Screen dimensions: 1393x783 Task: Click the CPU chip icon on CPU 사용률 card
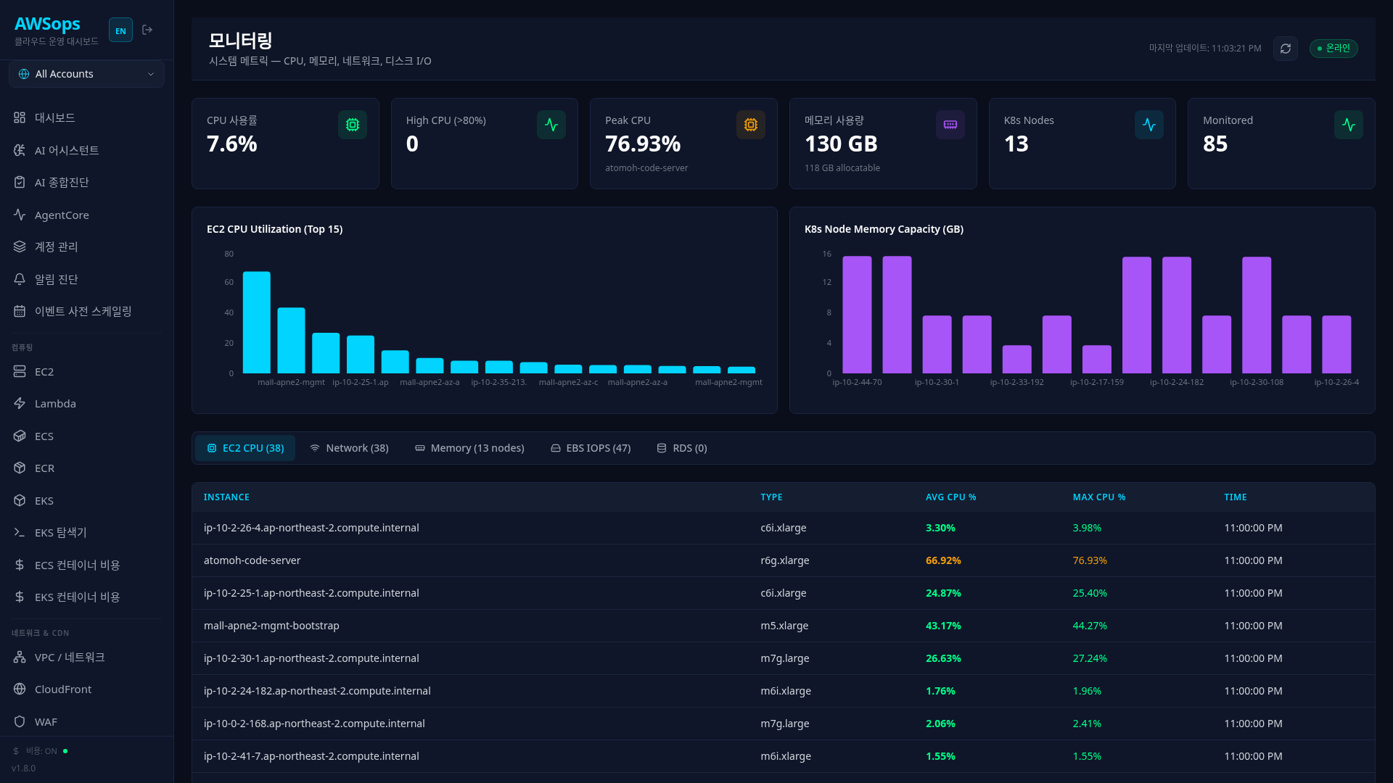(x=352, y=125)
